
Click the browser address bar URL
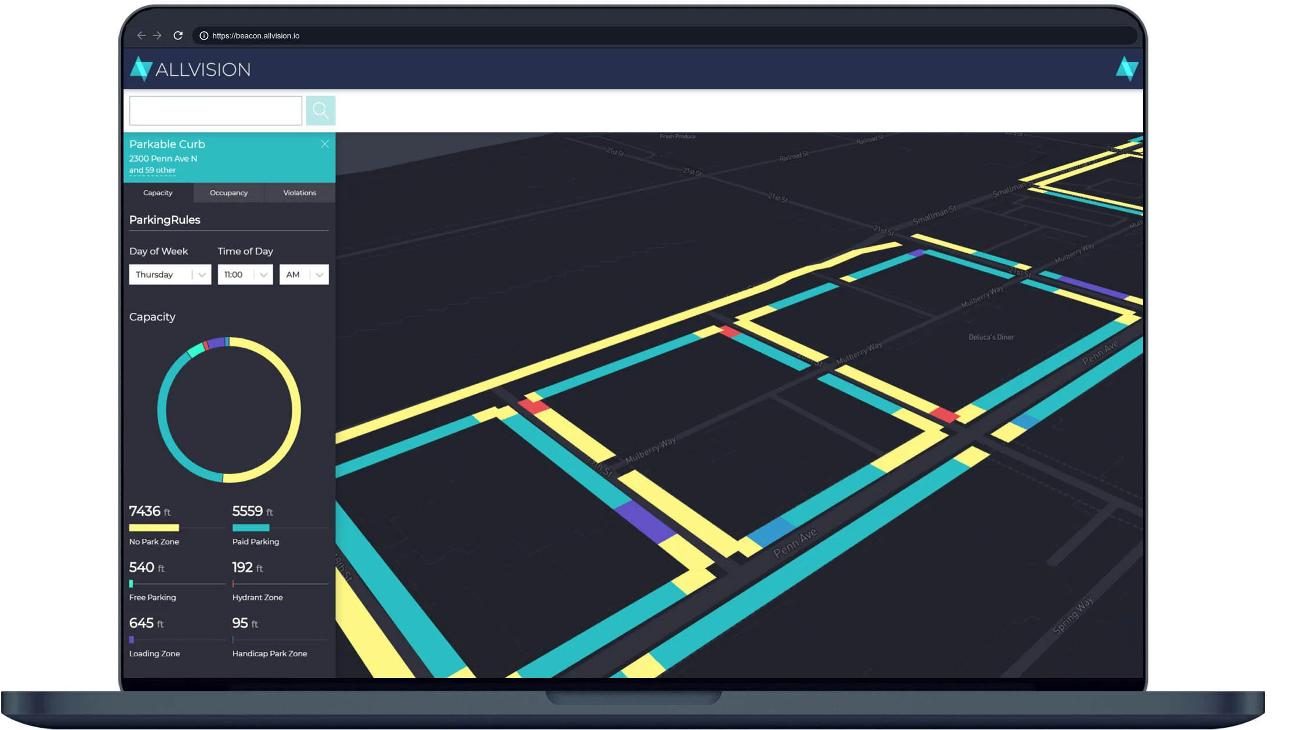256,36
